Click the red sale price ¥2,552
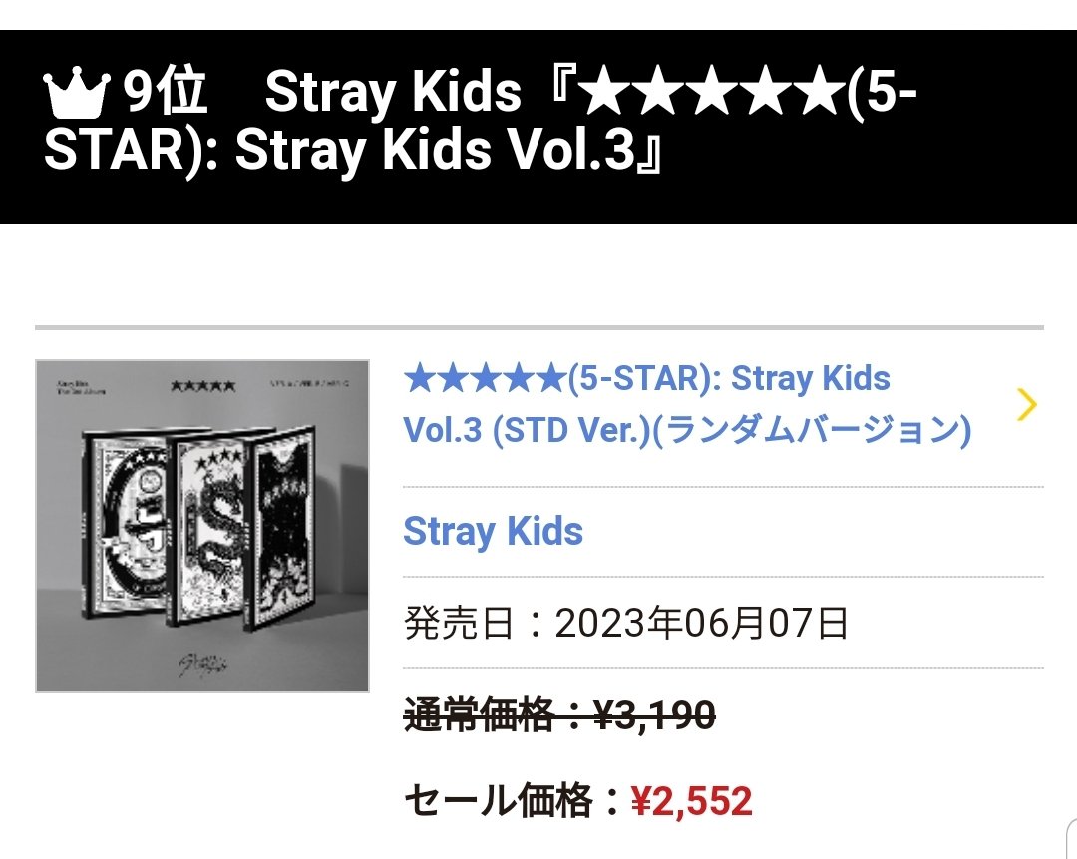Viewport: 1077px width, 859px height. tap(692, 801)
